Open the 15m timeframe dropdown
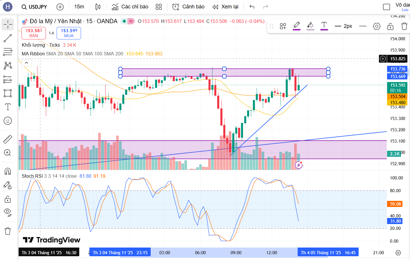Screen dimensions: 410x260 (79, 7)
